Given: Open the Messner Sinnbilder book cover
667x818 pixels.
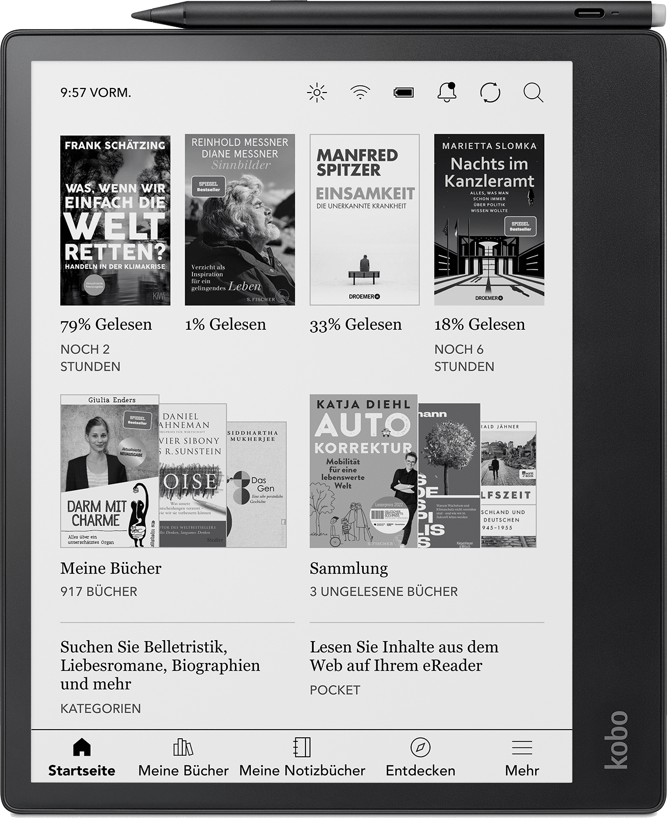Looking at the screenshot, I should click(x=240, y=220).
